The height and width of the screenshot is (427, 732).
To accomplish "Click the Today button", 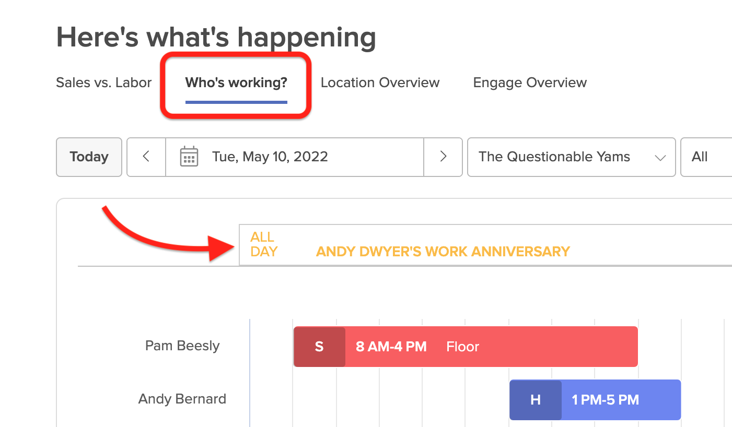I will click(89, 157).
